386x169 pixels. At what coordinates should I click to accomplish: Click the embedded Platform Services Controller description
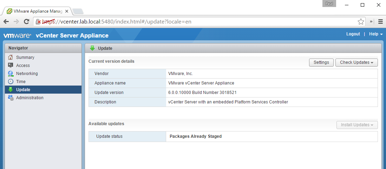tap(228, 102)
